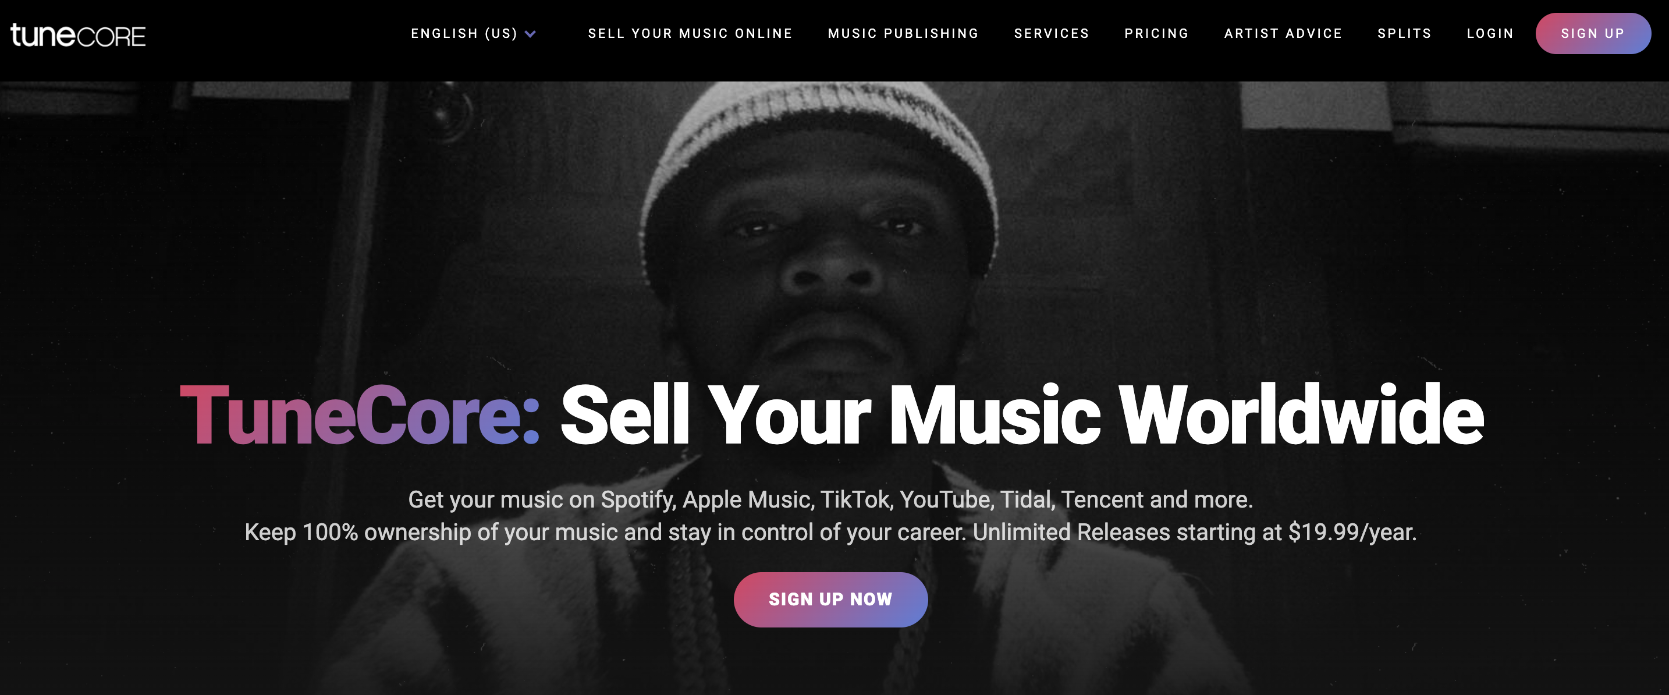
Task: View the PRICING page
Action: click(1156, 34)
